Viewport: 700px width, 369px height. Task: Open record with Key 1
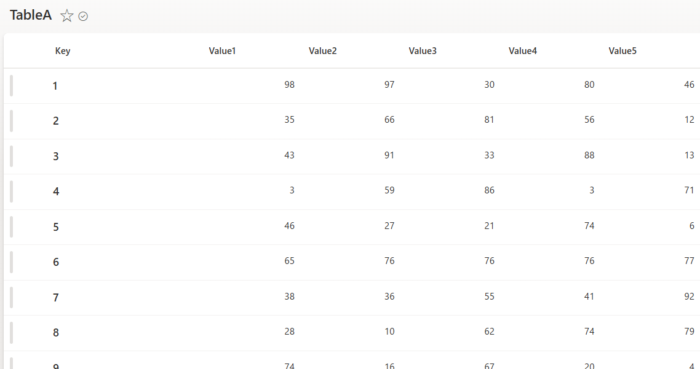[x=55, y=85]
